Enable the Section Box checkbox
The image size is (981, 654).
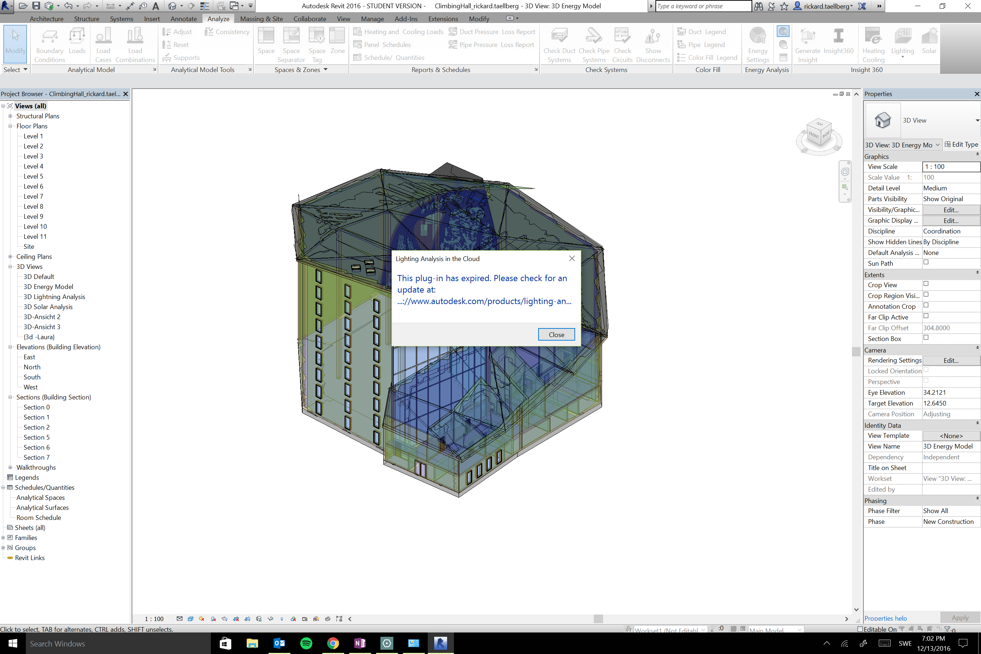(926, 338)
